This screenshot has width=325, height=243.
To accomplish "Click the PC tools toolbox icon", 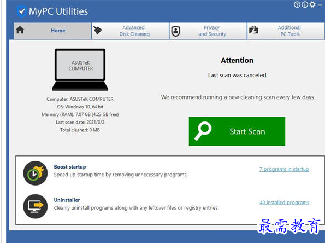I will [253, 30].
